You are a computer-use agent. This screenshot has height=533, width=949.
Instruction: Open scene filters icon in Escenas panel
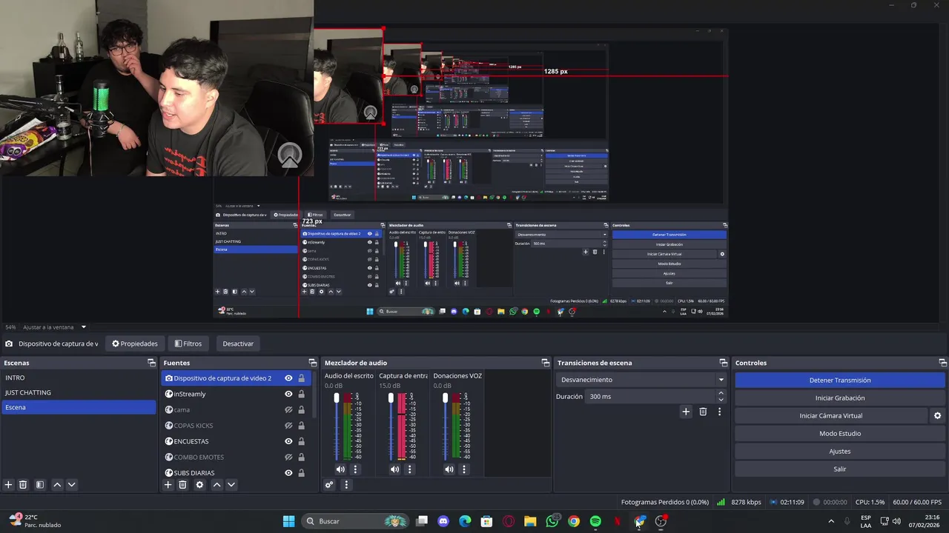click(40, 485)
